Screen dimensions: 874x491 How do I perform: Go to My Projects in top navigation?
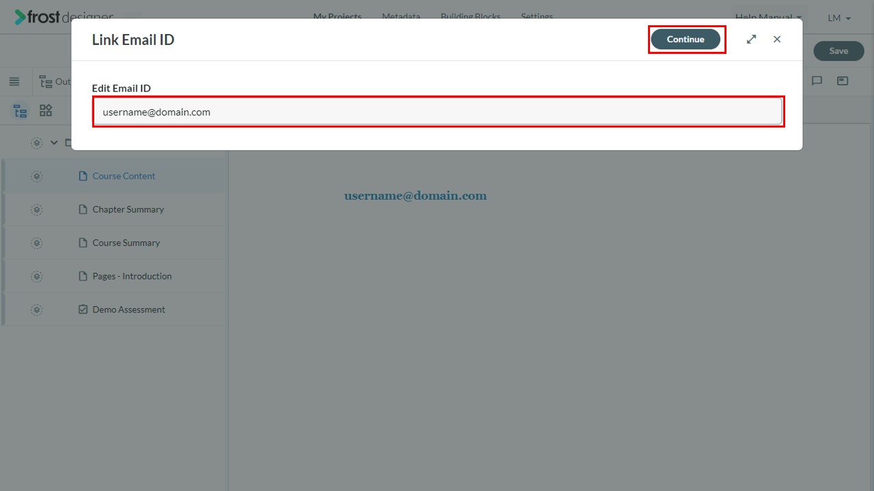point(337,16)
